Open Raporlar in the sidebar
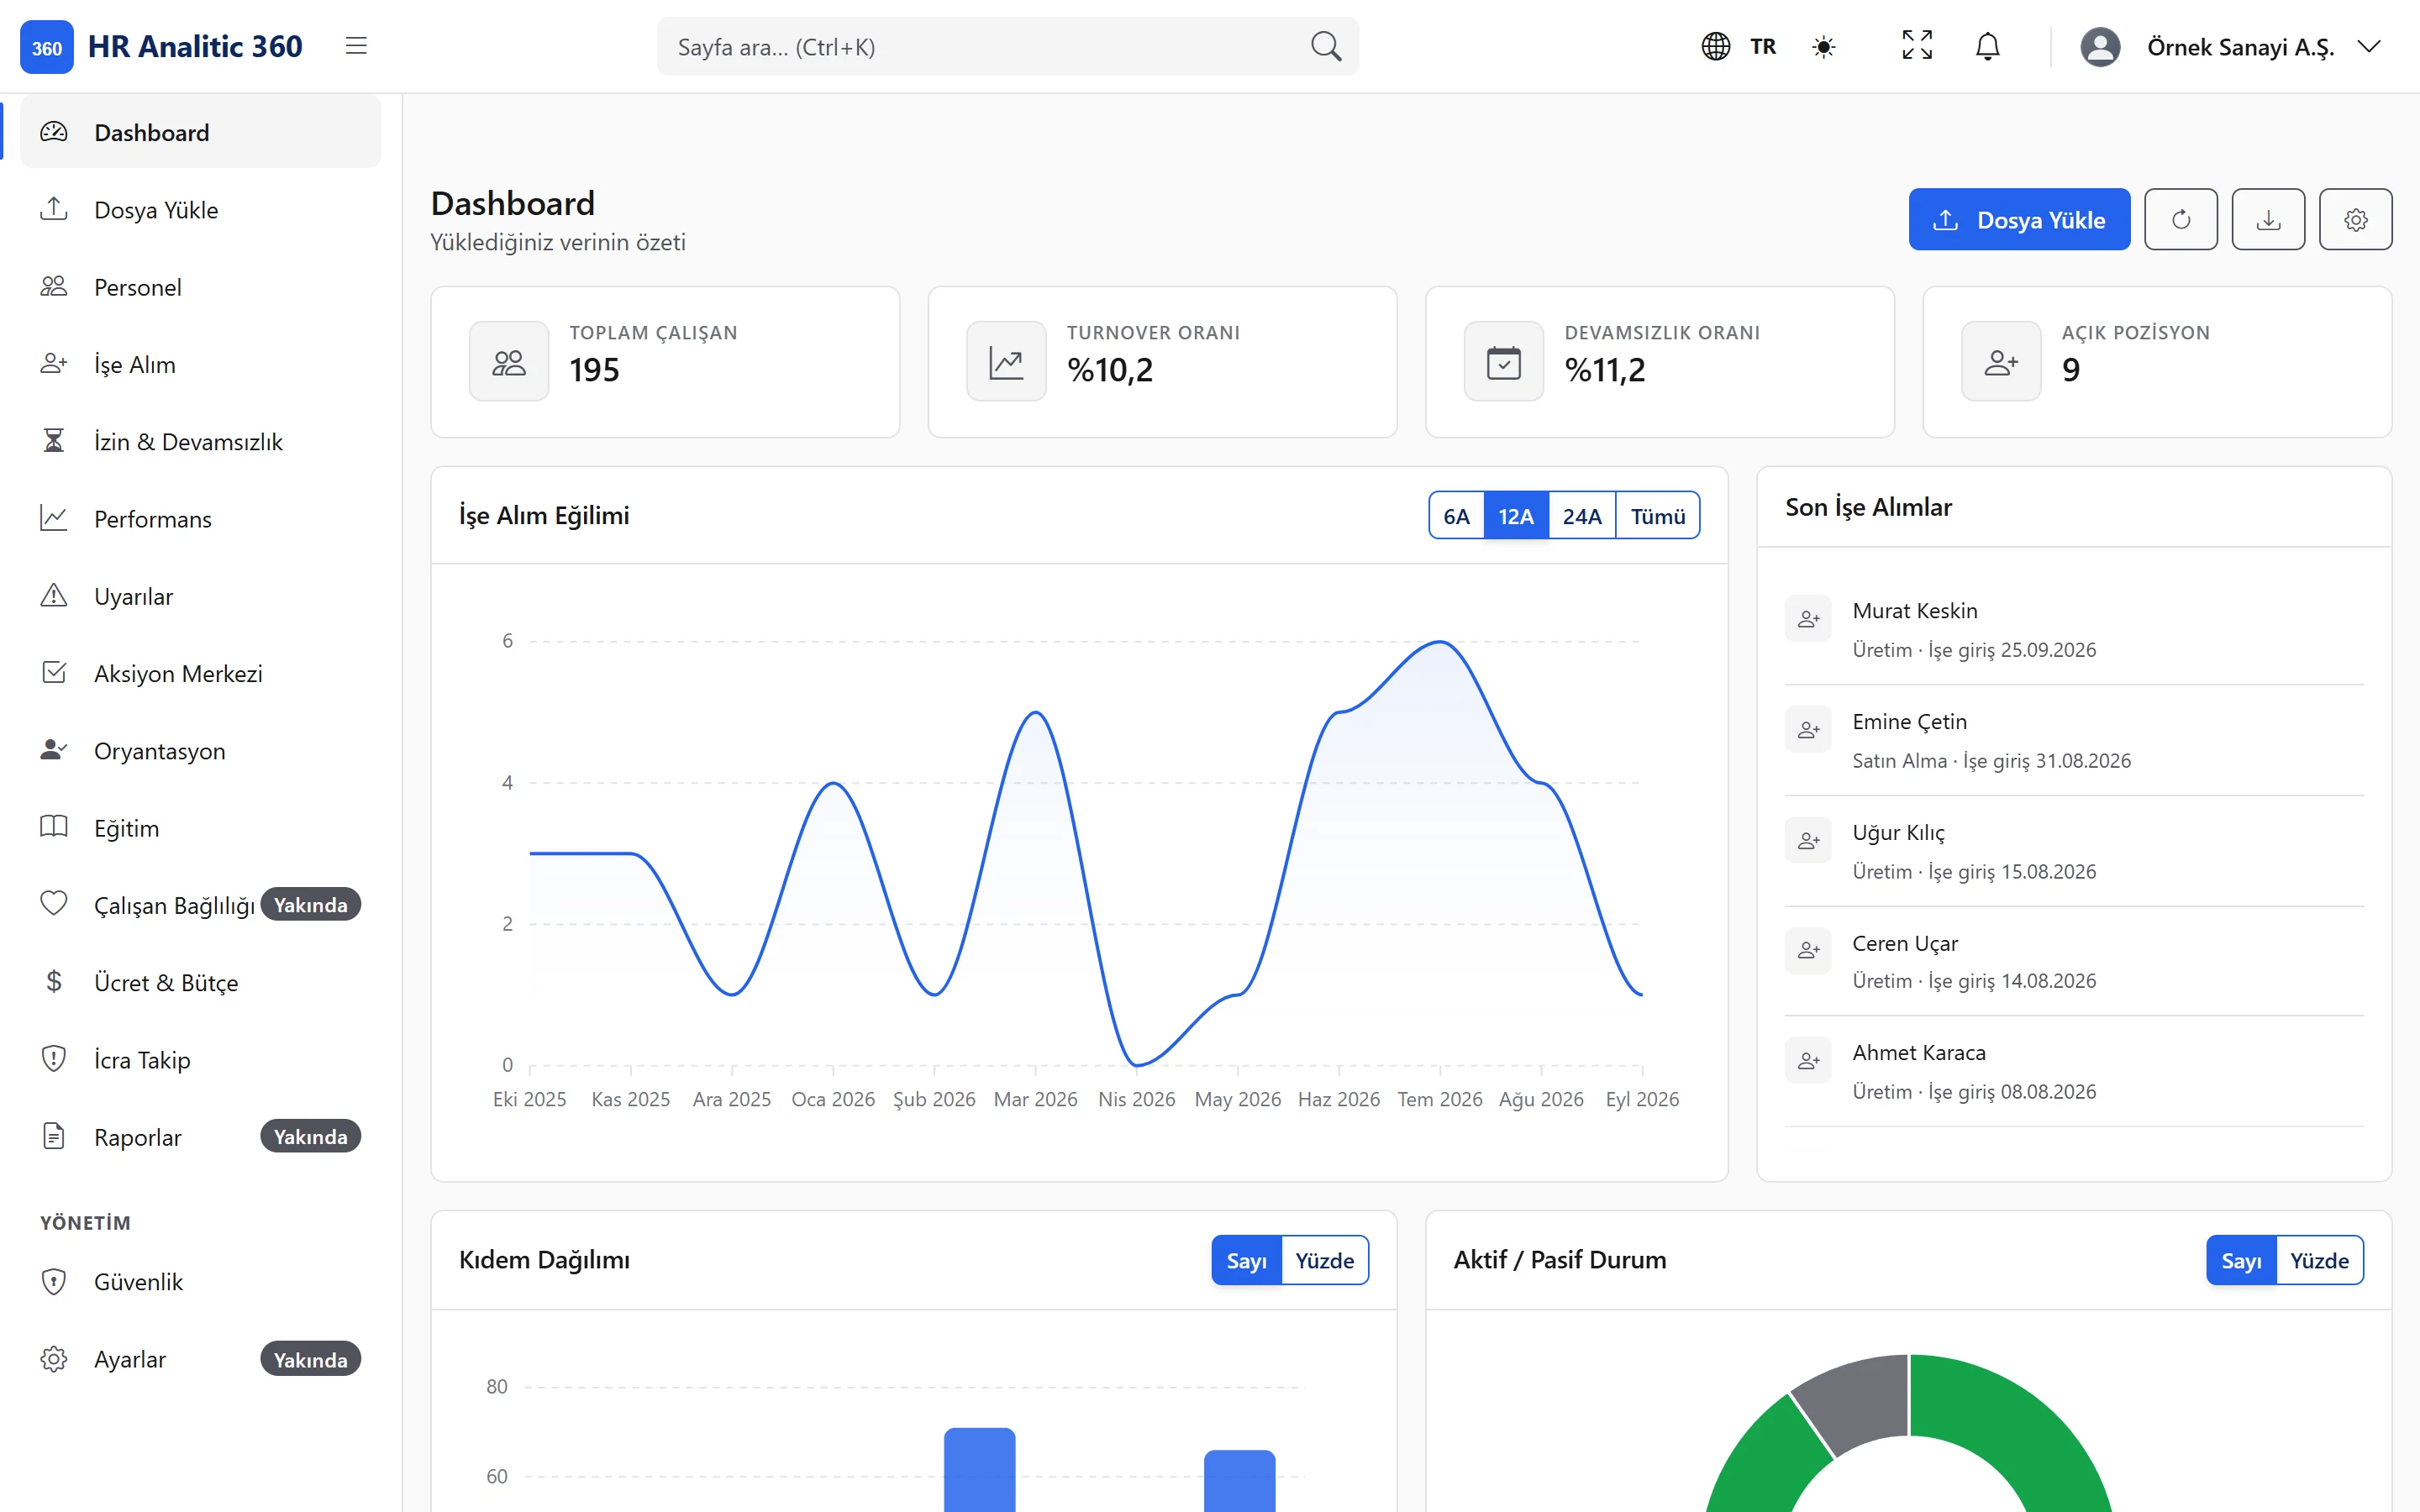2420x1512 pixels. pos(200,1137)
